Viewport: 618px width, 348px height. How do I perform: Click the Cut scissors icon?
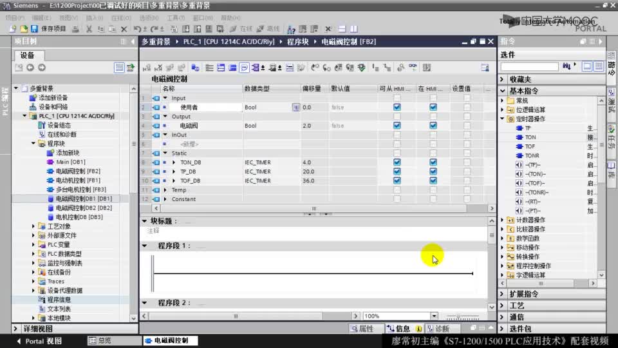click(89, 29)
